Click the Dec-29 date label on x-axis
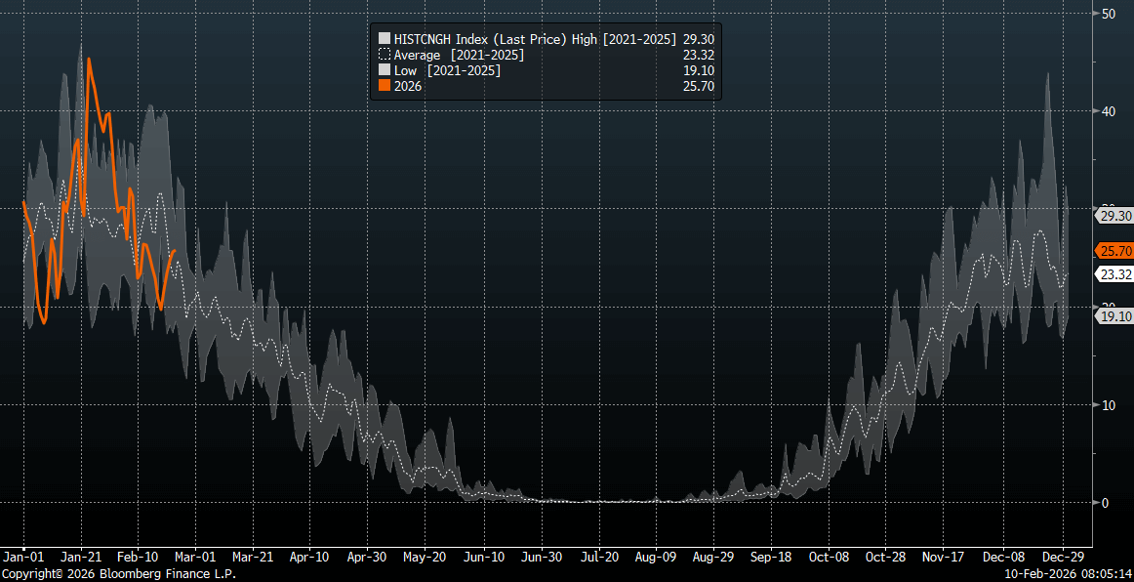Viewport: 1134px width, 582px height. coord(1059,557)
